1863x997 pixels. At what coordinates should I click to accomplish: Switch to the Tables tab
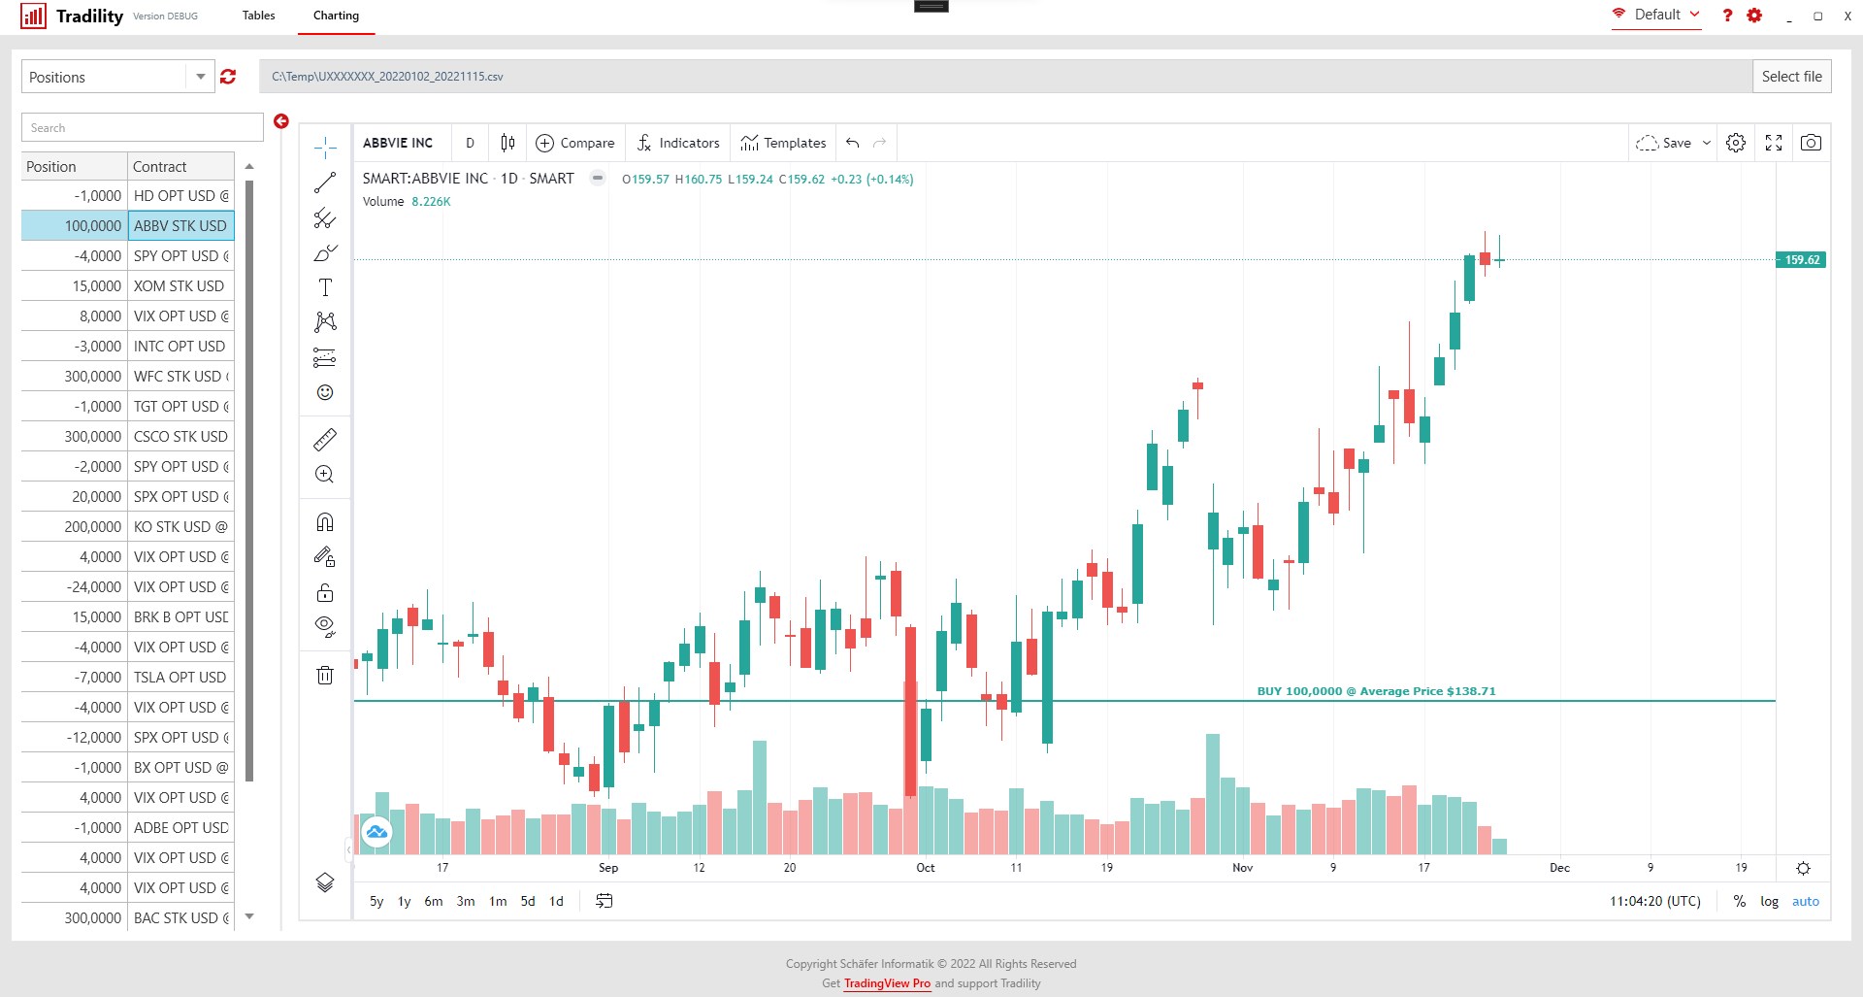[258, 16]
